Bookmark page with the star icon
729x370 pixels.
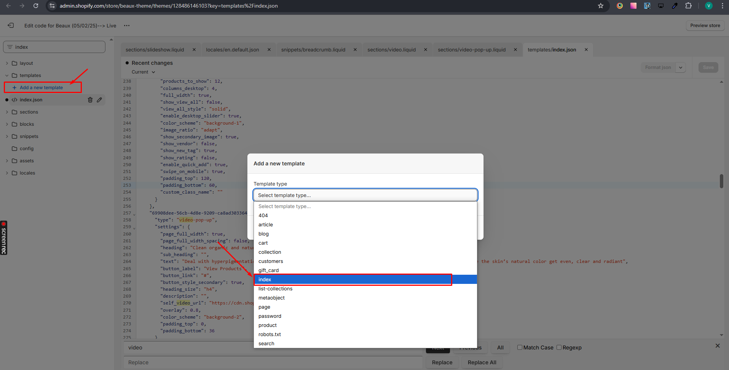[601, 6]
